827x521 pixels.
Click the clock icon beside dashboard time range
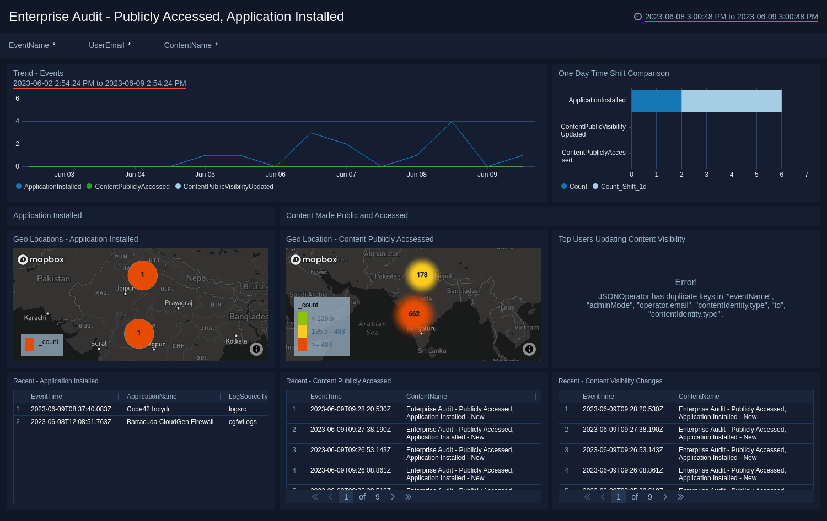click(x=638, y=17)
